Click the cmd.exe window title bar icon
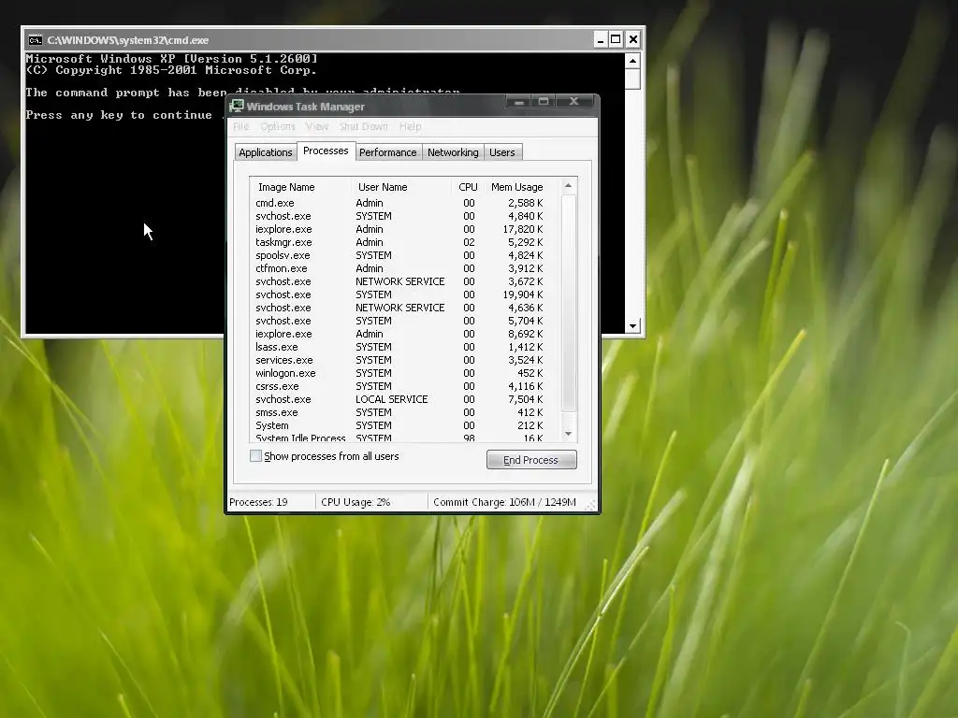958x718 pixels. (35, 40)
